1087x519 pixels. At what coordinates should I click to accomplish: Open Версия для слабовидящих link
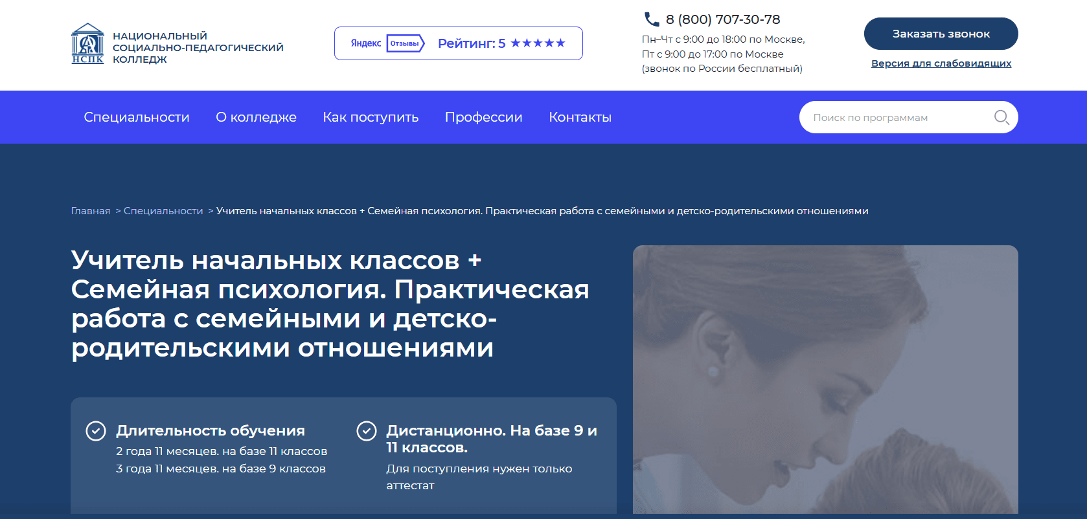[941, 63]
